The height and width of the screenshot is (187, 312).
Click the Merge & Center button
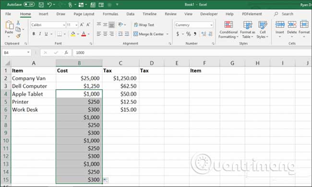point(148,34)
